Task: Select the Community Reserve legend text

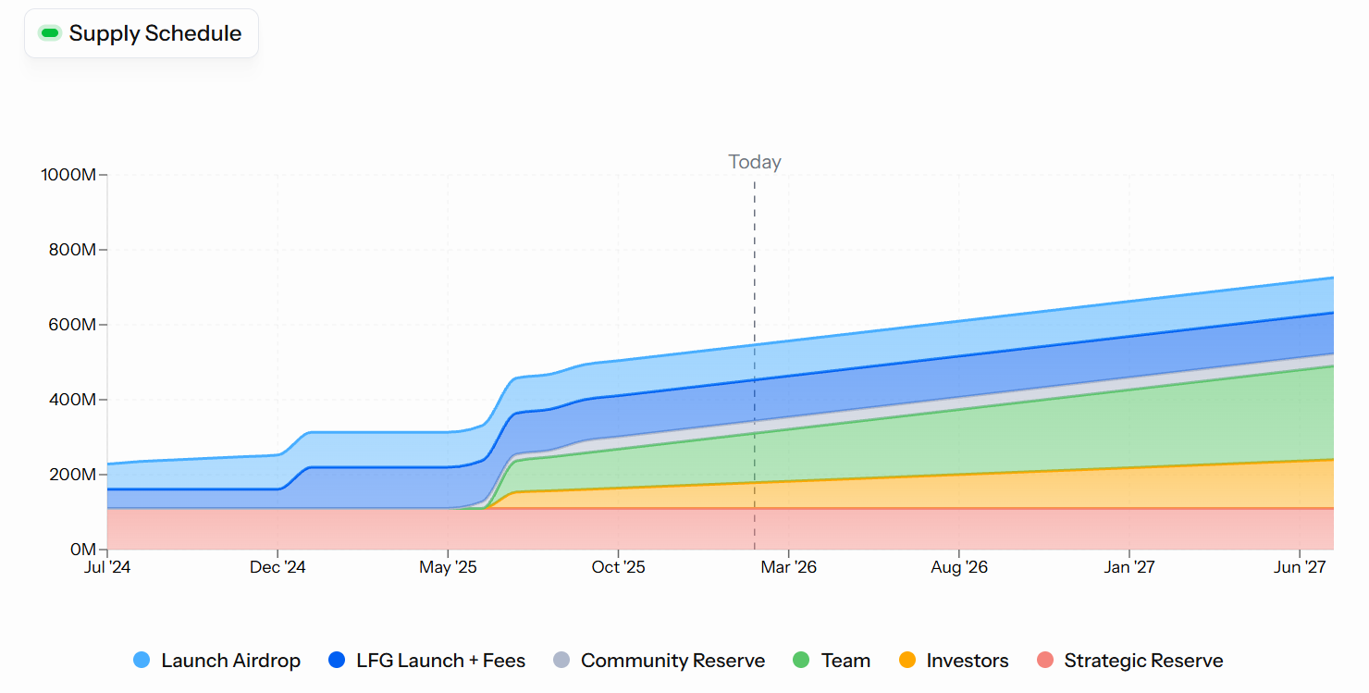Action: (672, 661)
